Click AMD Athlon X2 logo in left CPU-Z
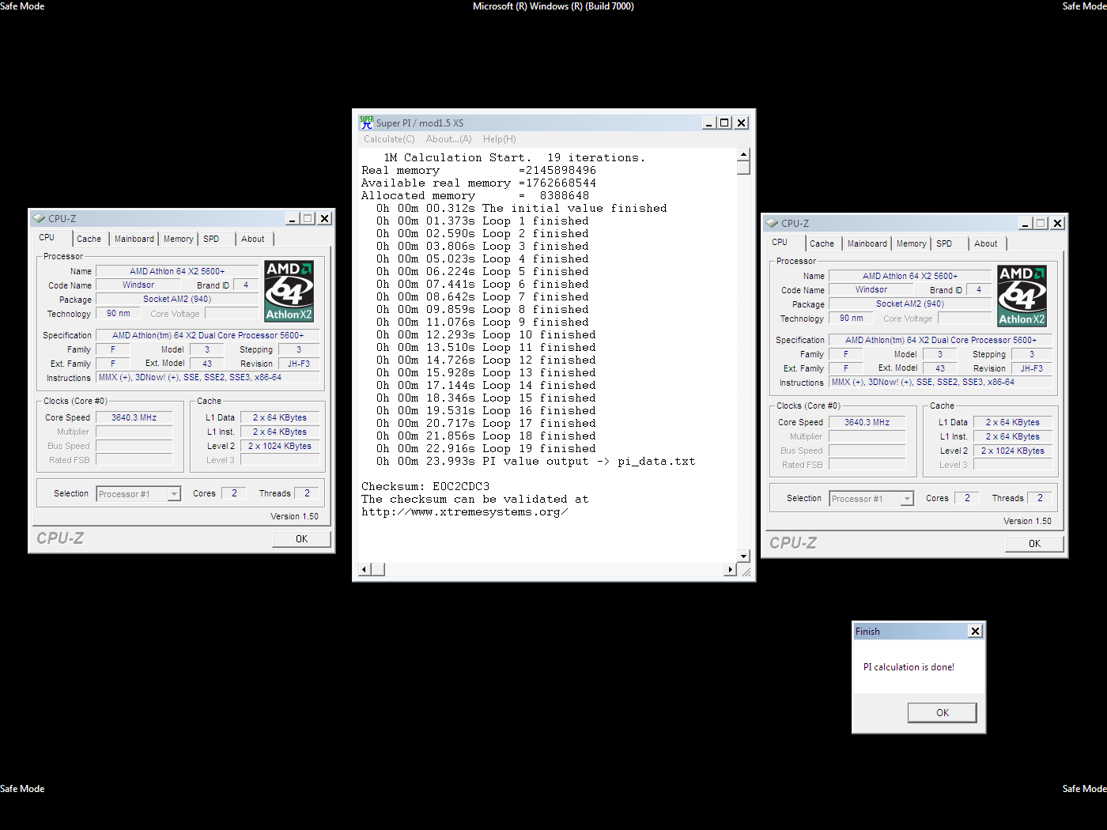This screenshot has height=830, width=1107. [x=289, y=291]
